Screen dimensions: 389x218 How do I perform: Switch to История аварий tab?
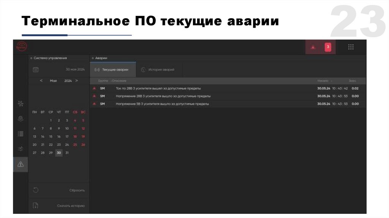coord(159,70)
